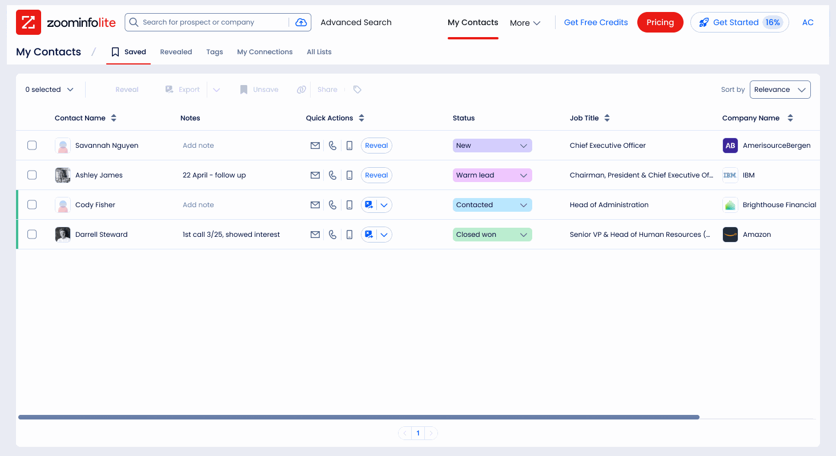The width and height of the screenshot is (836, 456).
Task: Add note for Cody Fisher
Action: (198, 205)
